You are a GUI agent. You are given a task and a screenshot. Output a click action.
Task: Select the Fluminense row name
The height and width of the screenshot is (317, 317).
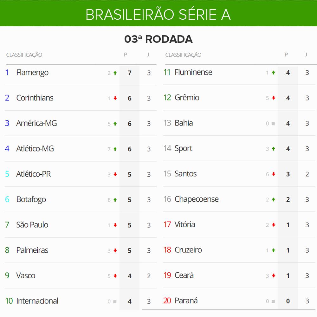[193, 72]
